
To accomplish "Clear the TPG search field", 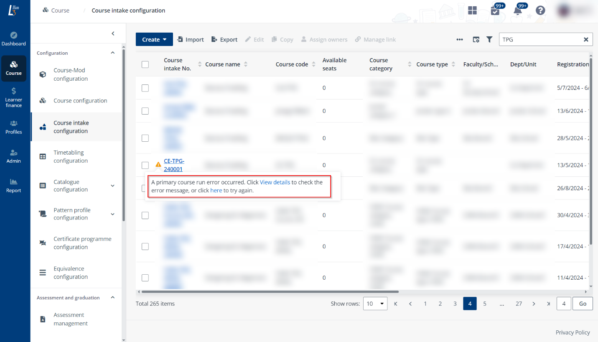I will pyautogui.click(x=586, y=39).
